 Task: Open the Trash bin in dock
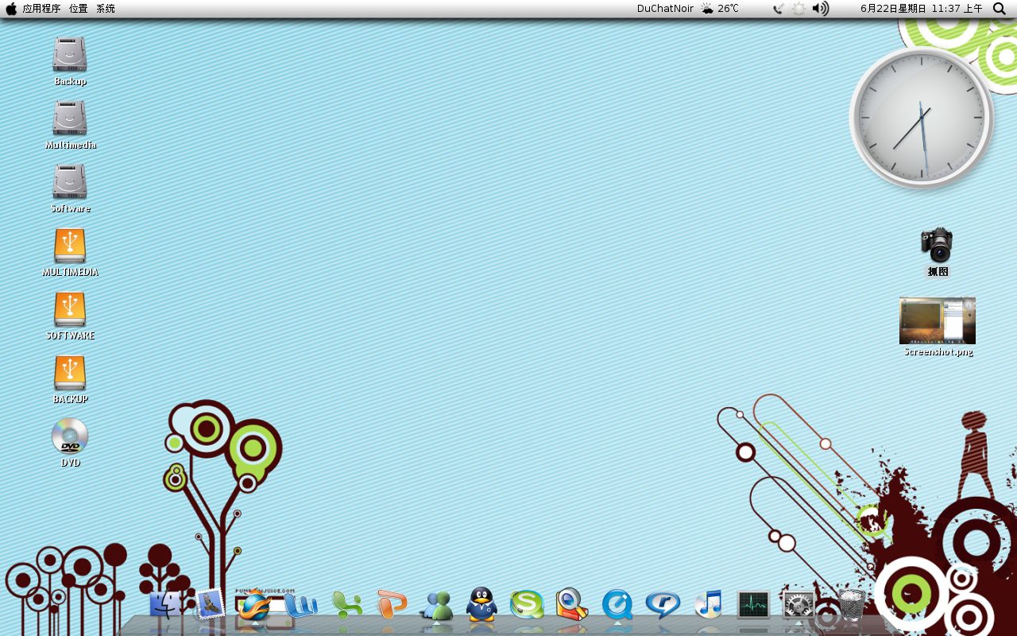(852, 605)
